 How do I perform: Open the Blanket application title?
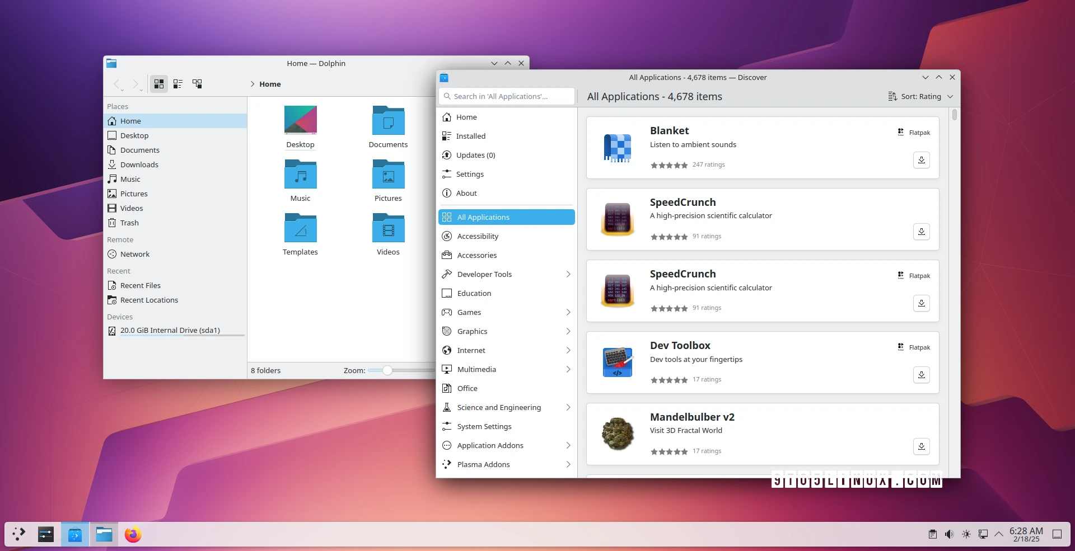[669, 131]
